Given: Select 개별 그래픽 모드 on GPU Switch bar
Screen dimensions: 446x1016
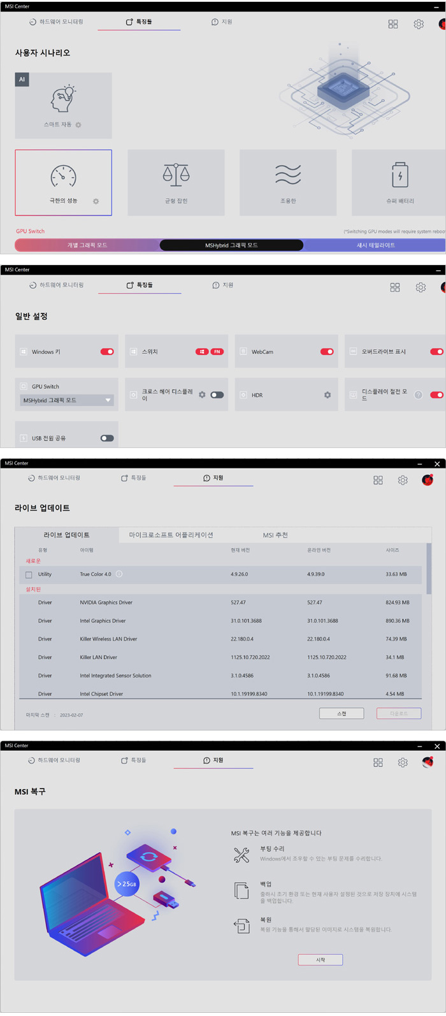Looking at the screenshot, I should [x=87, y=245].
